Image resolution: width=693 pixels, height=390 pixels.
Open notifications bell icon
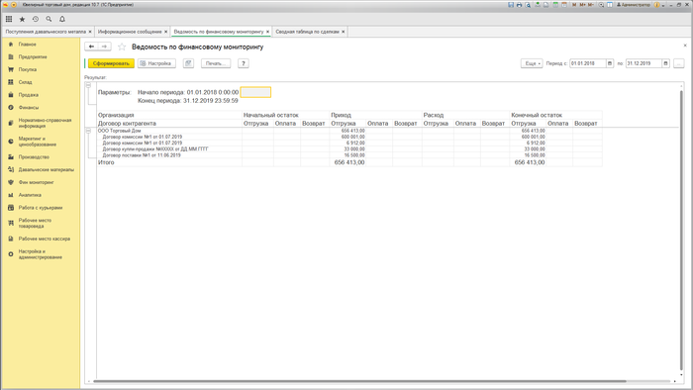pyautogui.click(x=62, y=19)
